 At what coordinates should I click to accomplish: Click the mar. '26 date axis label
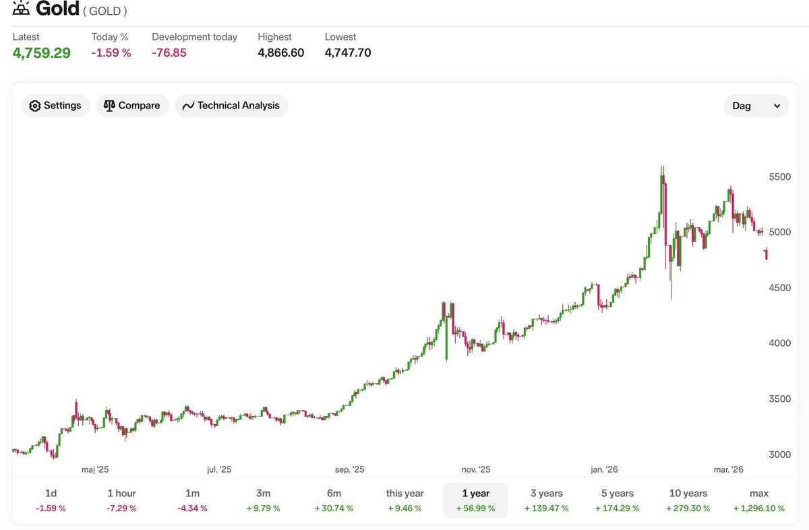tap(729, 469)
